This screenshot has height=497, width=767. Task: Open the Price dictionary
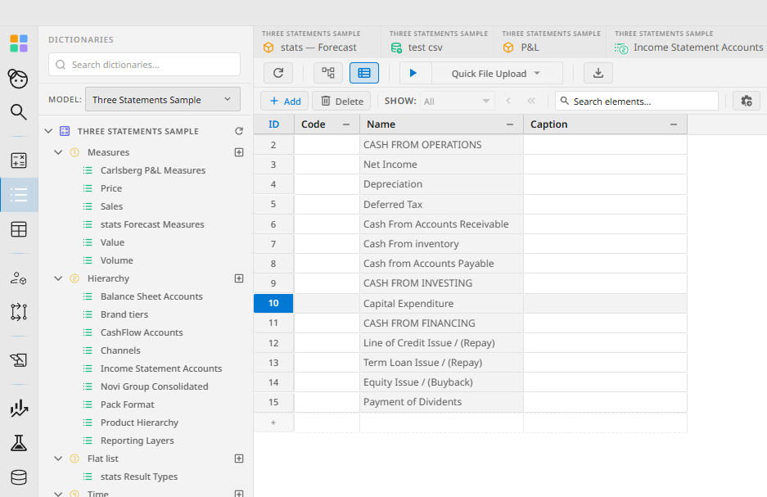point(111,188)
